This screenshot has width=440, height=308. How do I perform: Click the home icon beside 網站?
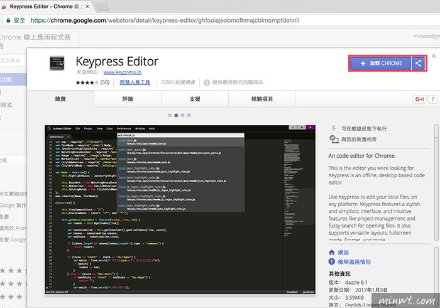332,253
